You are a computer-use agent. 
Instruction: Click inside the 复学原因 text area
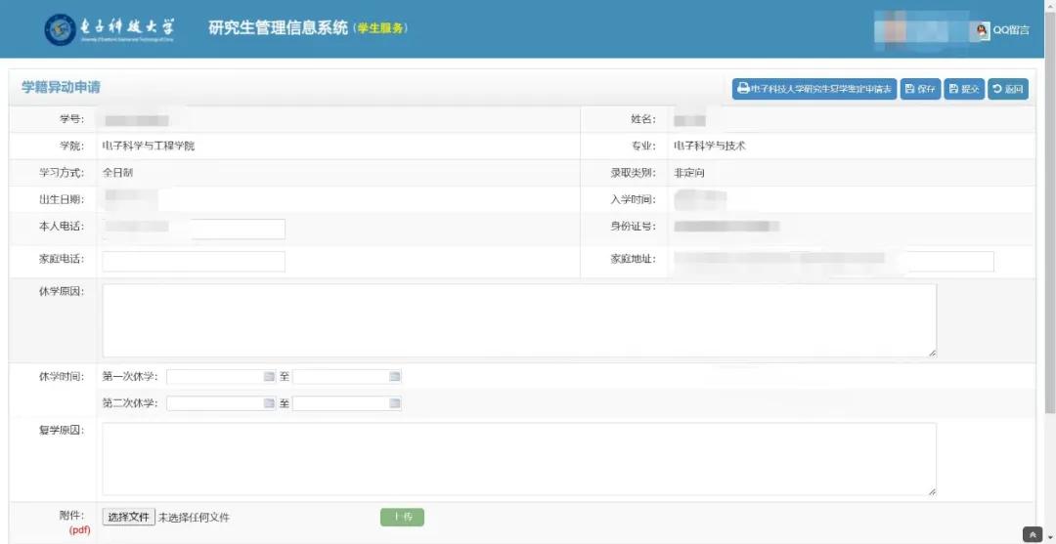tap(518, 459)
